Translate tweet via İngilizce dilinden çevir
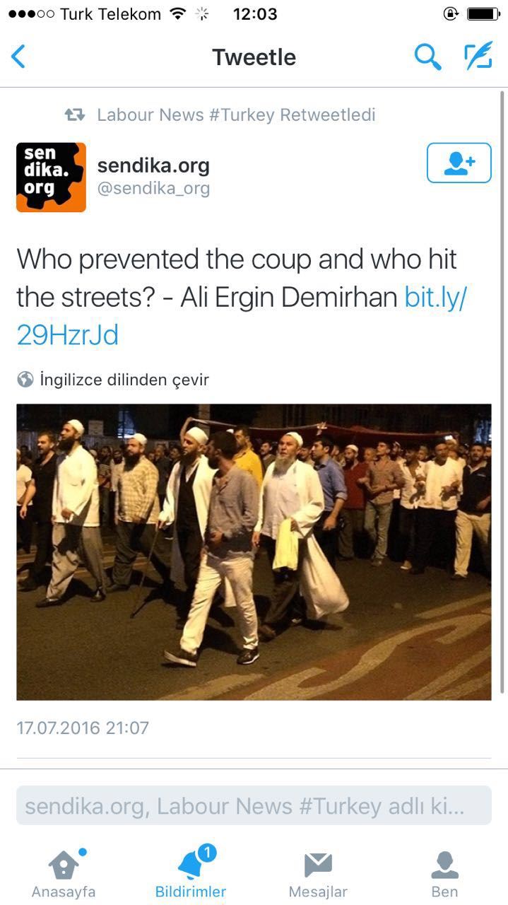The height and width of the screenshot is (905, 508). coord(124,380)
